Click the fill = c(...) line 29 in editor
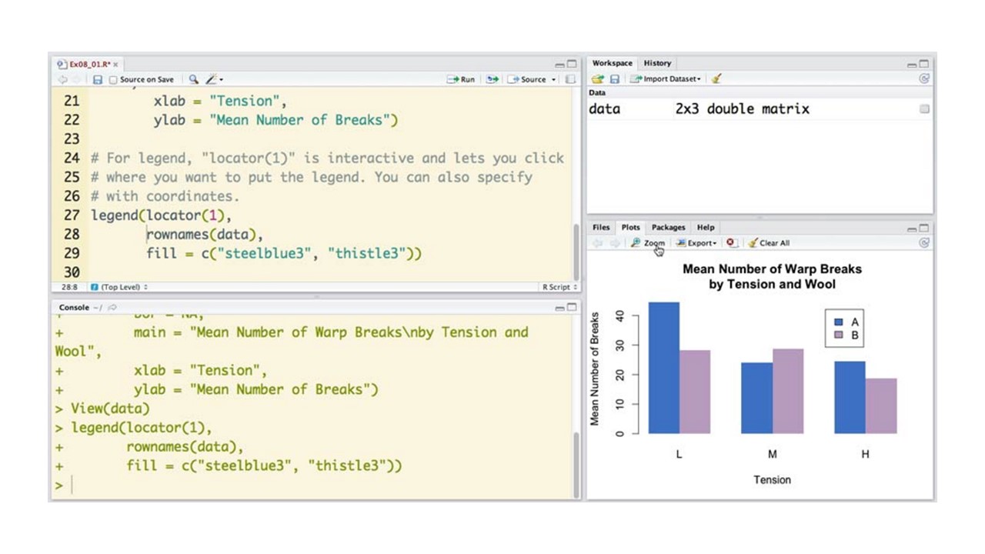Image resolution: width=985 pixels, height=554 pixels. (284, 253)
